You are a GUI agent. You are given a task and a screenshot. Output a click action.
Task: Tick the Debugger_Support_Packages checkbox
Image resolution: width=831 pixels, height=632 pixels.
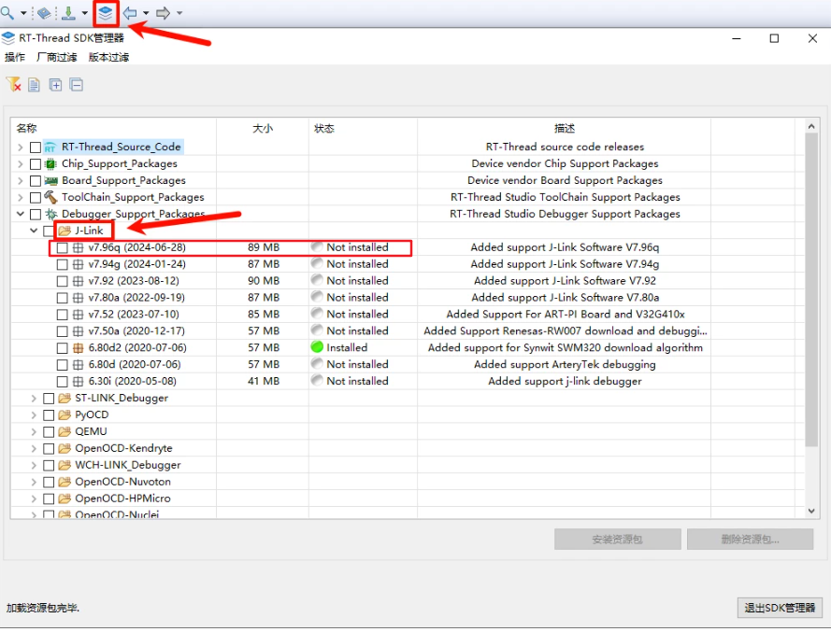point(36,215)
